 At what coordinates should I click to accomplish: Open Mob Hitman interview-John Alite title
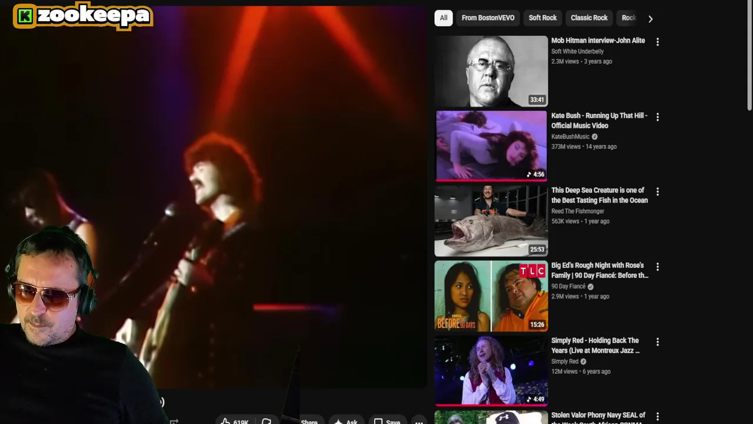[598, 41]
